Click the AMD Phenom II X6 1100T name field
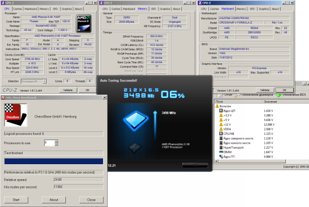Screen dimensions: 309x207 pos(46,17)
